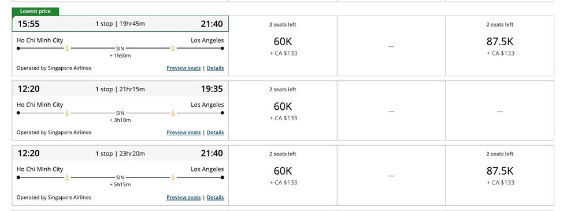The height and width of the screenshot is (211, 578).
Task: Click the Lowest price green tag
Action: coord(35,12)
